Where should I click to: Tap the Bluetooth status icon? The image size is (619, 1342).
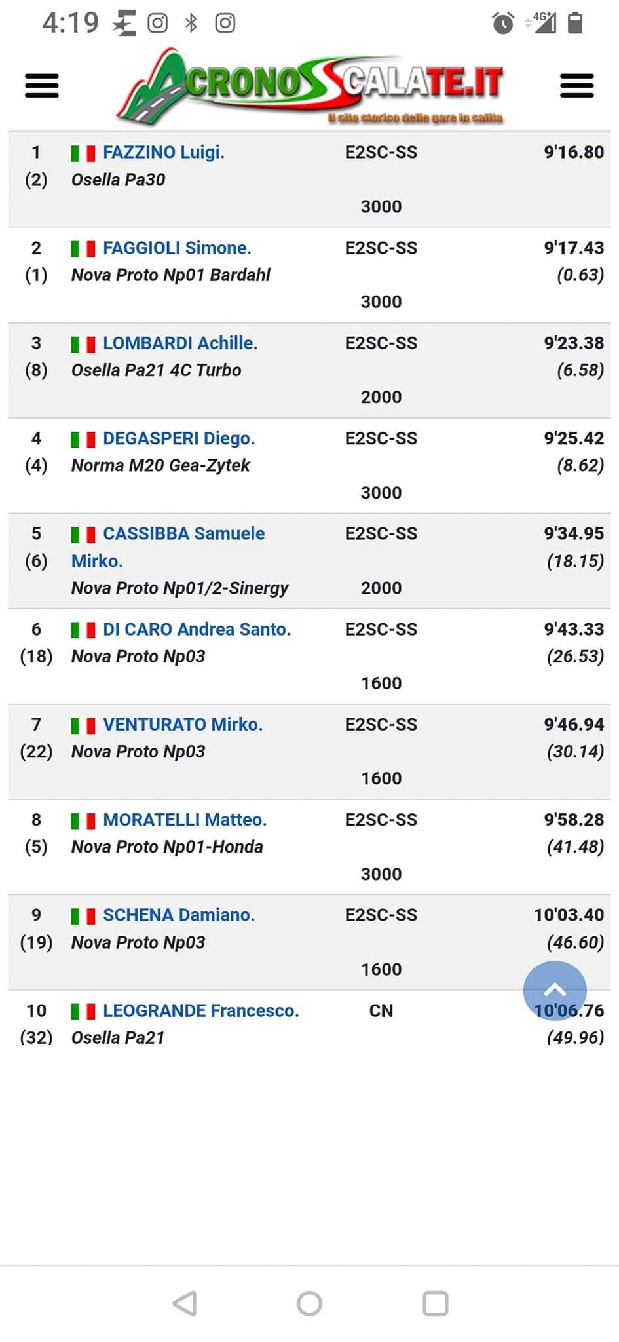191,24
